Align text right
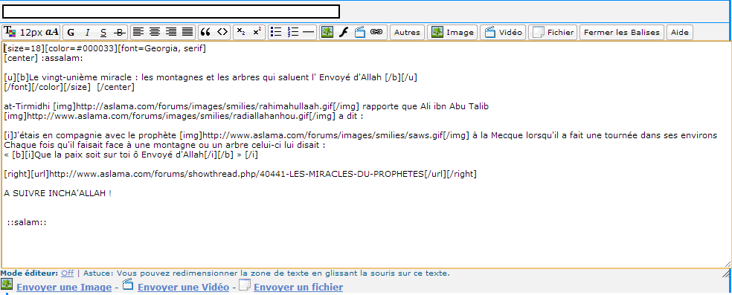Viewport: 732px width, 295px height. (171, 32)
